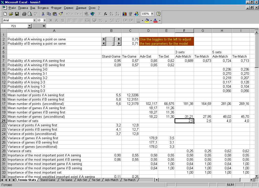259x188 pixels.
Task: Increase decimal places icon
Action: click(x=112, y=20)
